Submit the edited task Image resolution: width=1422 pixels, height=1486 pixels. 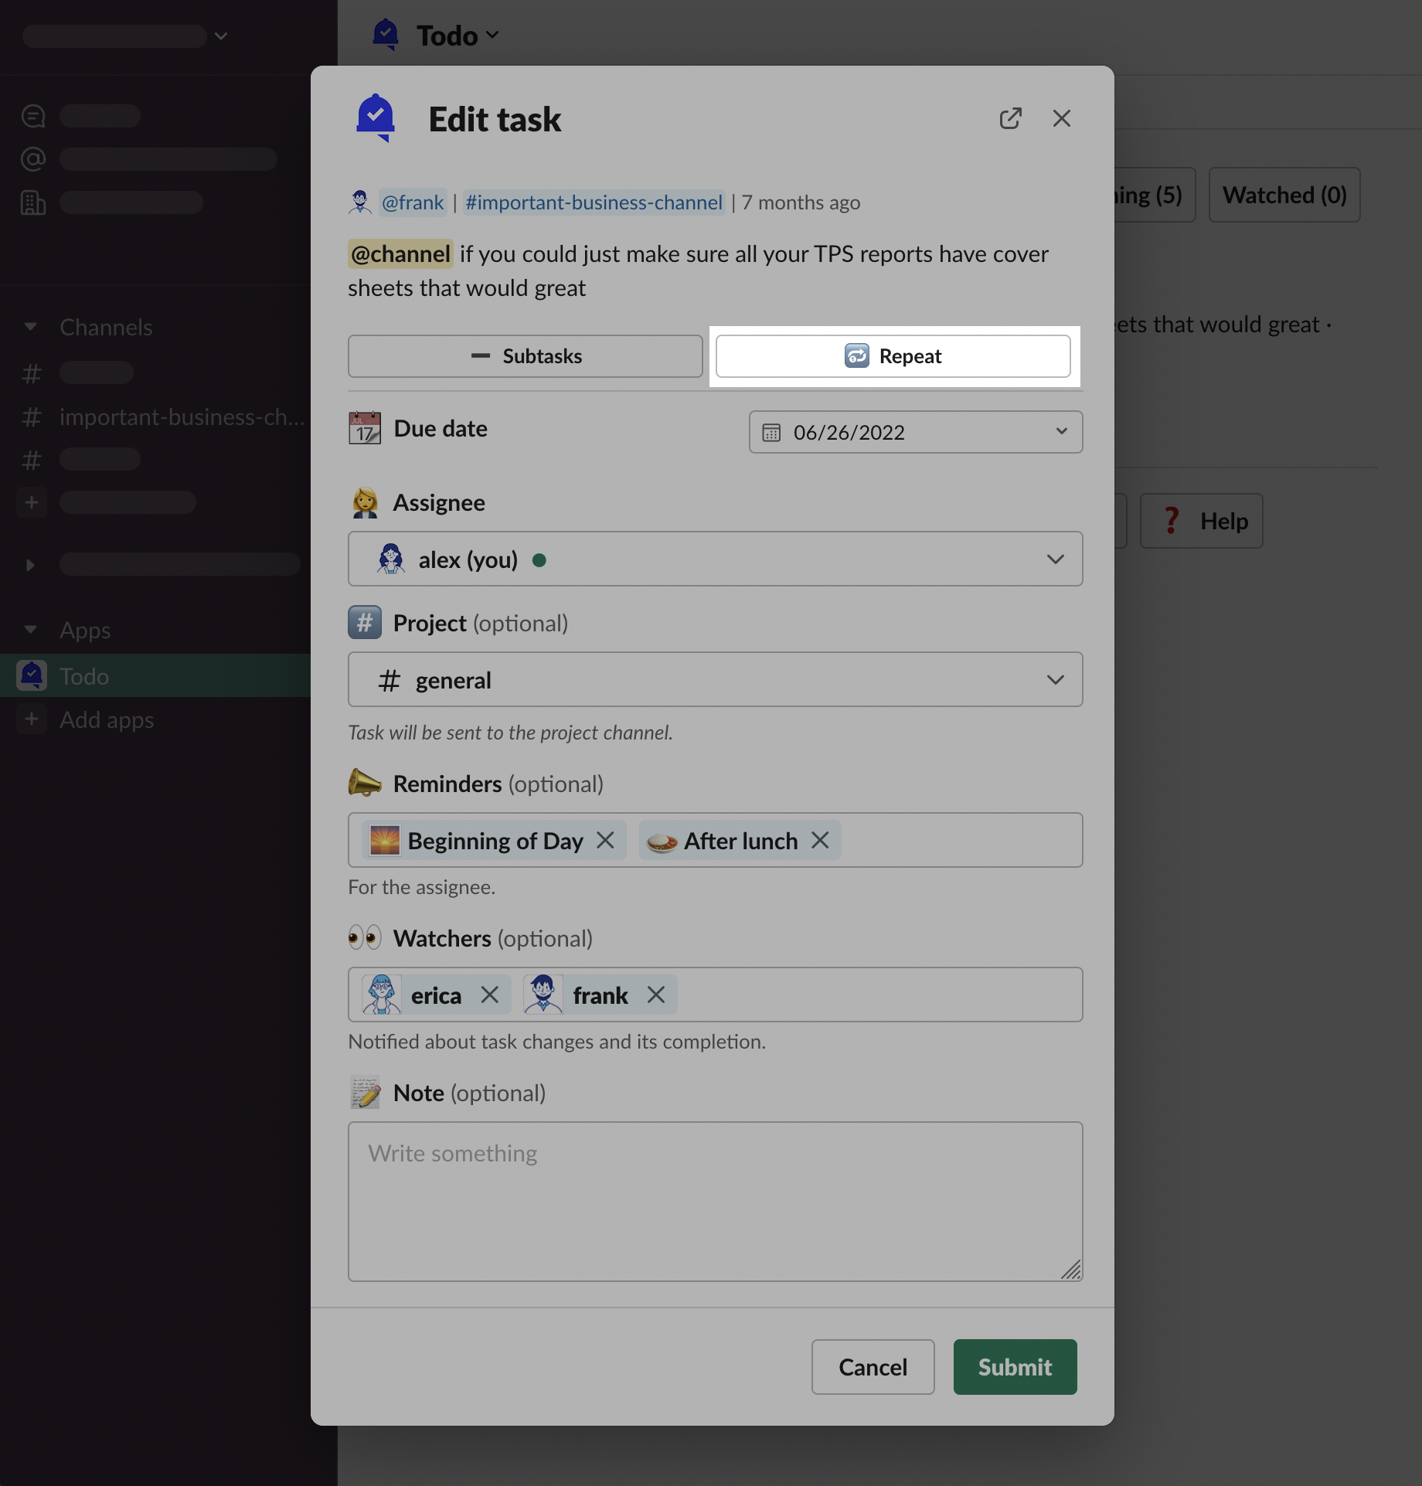click(x=1015, y=1367)
